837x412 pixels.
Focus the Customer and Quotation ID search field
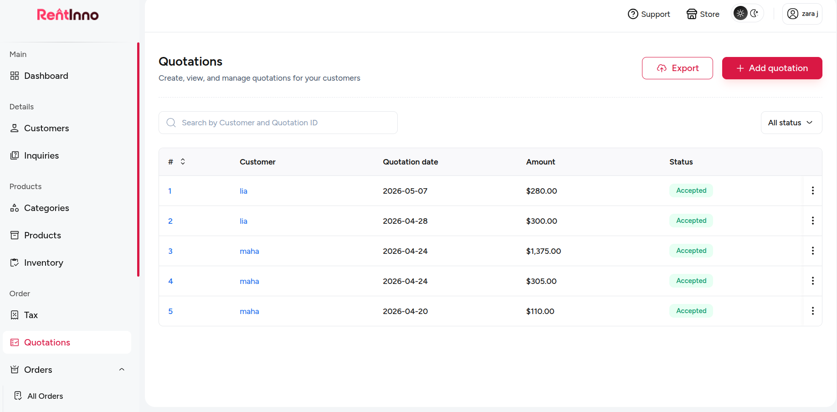point(278,123)
